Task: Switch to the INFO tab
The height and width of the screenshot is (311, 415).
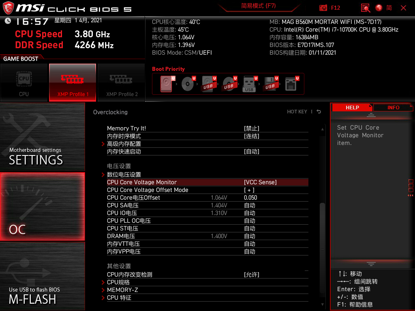Action: click(393, 108)
